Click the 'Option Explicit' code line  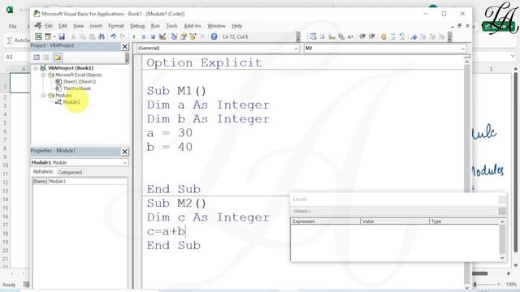point(204,62)
